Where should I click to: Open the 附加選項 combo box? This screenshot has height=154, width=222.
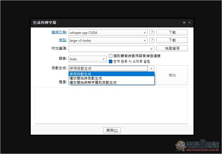(112, 49)
